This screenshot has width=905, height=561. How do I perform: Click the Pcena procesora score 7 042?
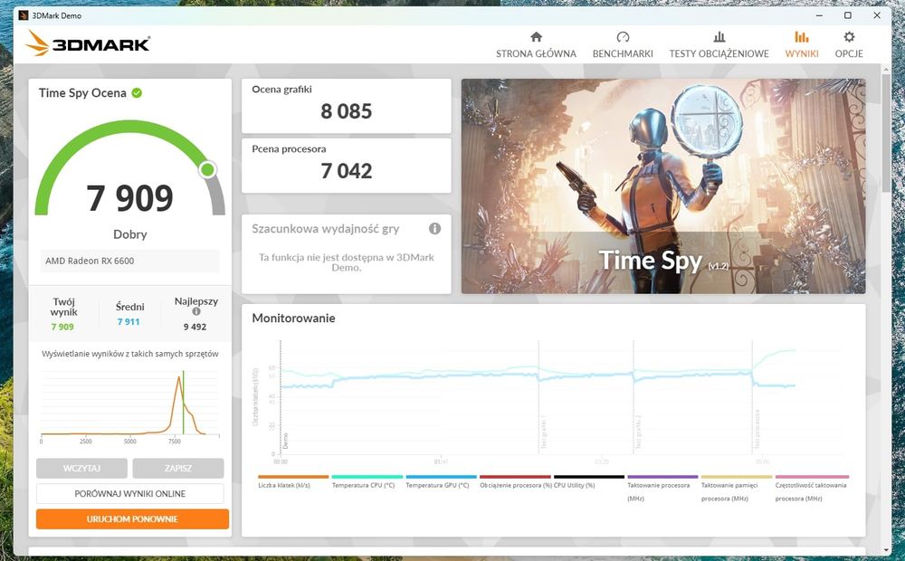[347, 171]
